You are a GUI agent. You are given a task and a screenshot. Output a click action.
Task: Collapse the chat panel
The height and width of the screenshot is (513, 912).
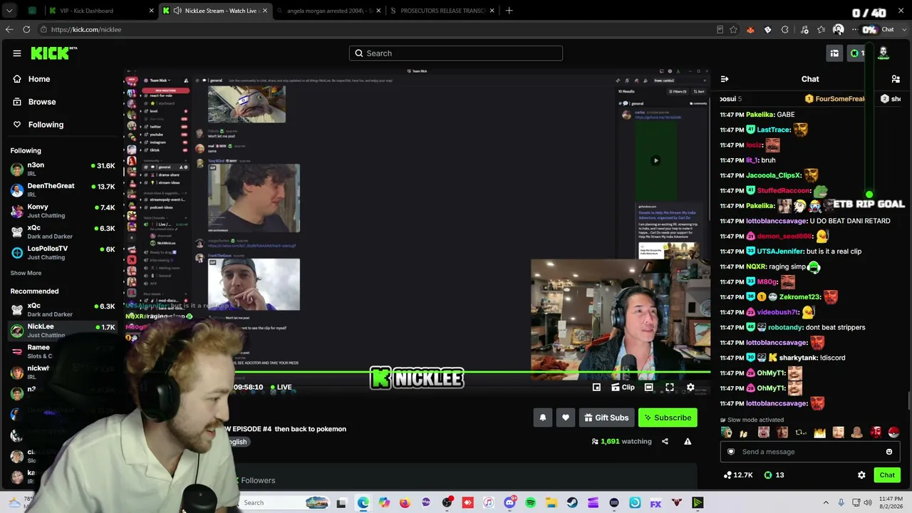click(x=724, y=79)
